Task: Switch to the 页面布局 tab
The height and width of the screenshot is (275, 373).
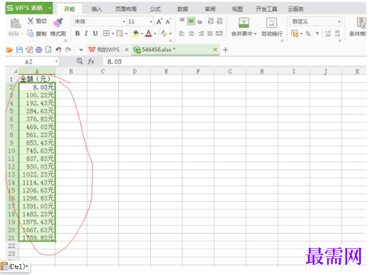Action: pyautogui.click(x=126, y=9)
